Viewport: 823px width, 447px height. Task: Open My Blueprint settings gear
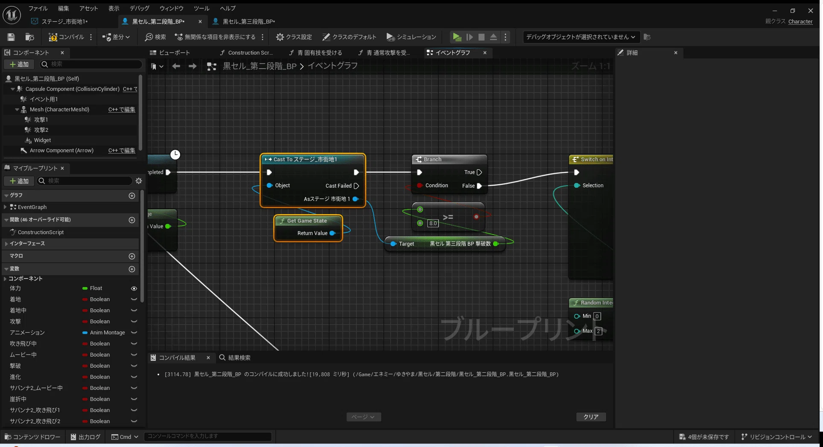tap(139, 181)
